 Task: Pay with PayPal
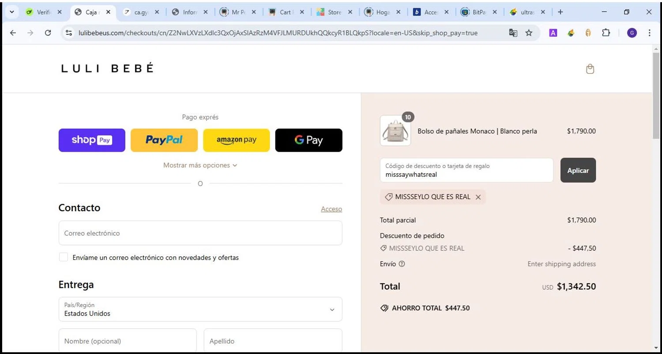tap(164, 140)
